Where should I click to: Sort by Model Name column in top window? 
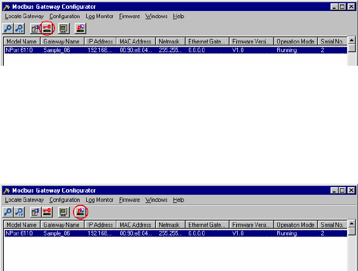click(22, 42)
